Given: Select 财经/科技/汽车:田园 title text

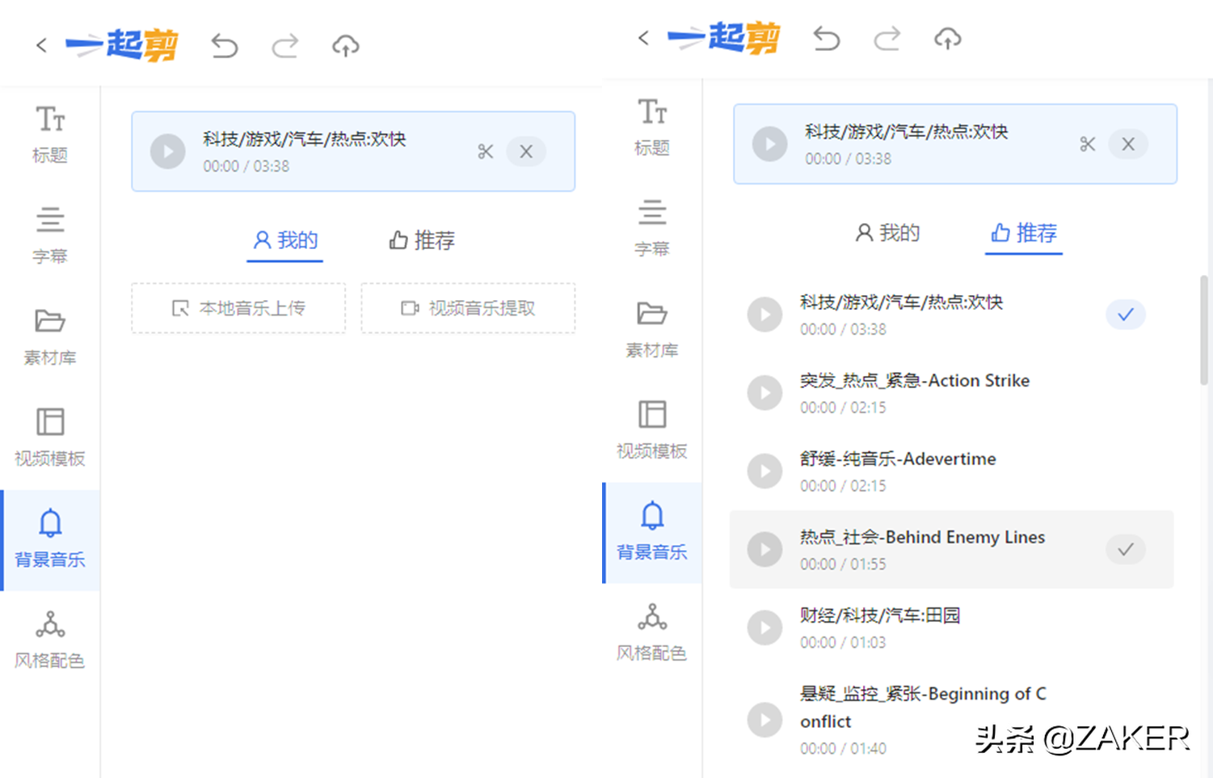Looking at the screenshot, I should click(880, 615).
